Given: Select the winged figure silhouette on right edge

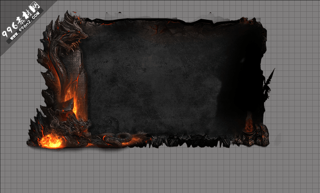Looking at the screenshot, I should [268, 85].
